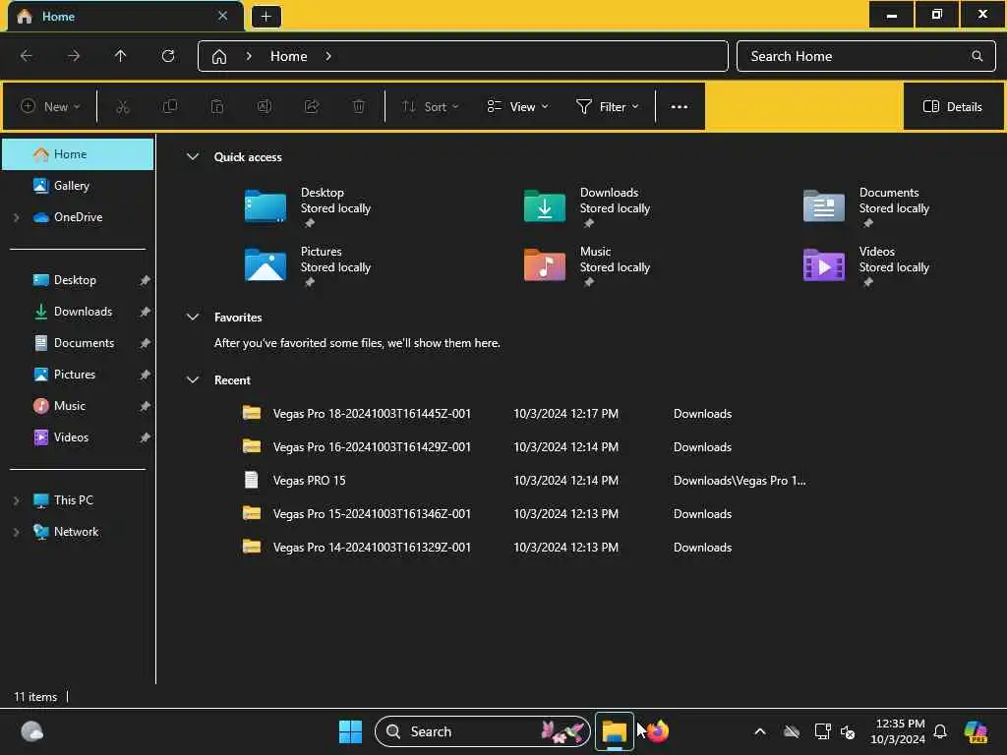Click the Rename icon in toolbar
The height and width of the screenshot is (755, 1007).
(x=265, y=106)
